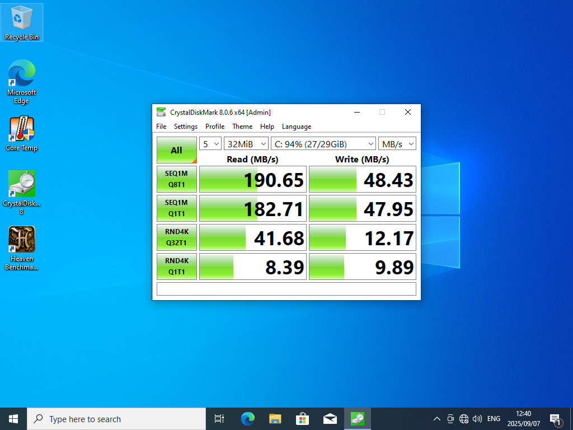Open the volume control in the system tray
This screenshot has height=430, width=573.
[477, 418]
